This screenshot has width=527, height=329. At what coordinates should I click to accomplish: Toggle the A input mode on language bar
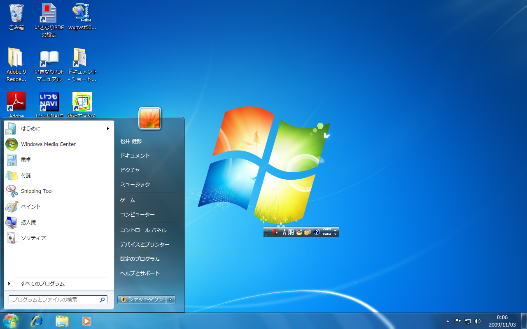tap(284, 232)
